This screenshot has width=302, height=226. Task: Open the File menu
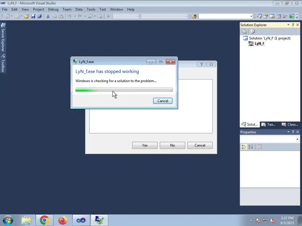pyautogui.click(x=5, y=9)
